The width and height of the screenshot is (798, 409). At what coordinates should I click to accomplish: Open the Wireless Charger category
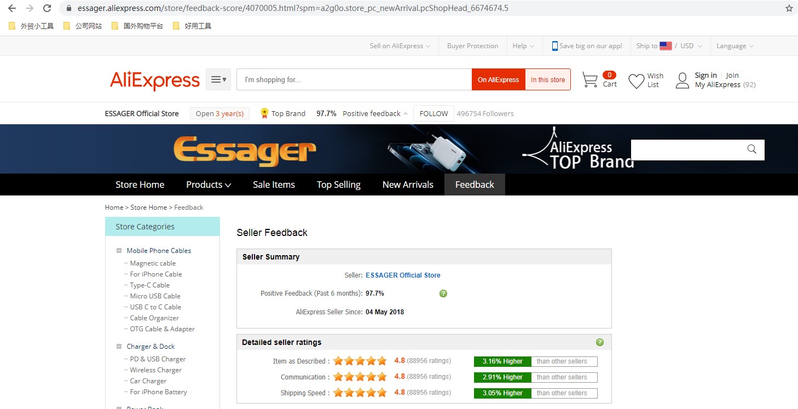155,370
